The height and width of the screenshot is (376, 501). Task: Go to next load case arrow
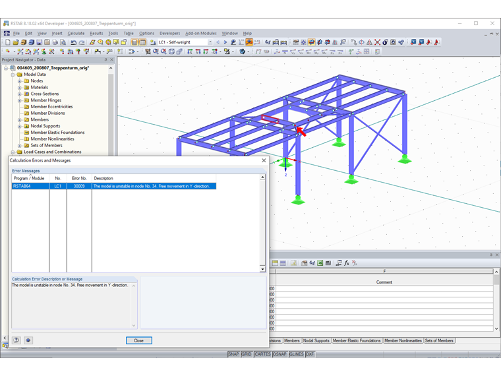225,42
